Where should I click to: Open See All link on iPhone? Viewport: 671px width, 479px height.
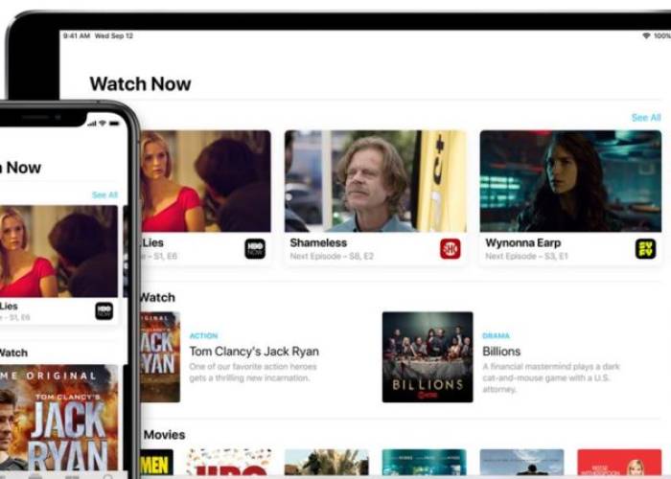click(x=104, y=195)
